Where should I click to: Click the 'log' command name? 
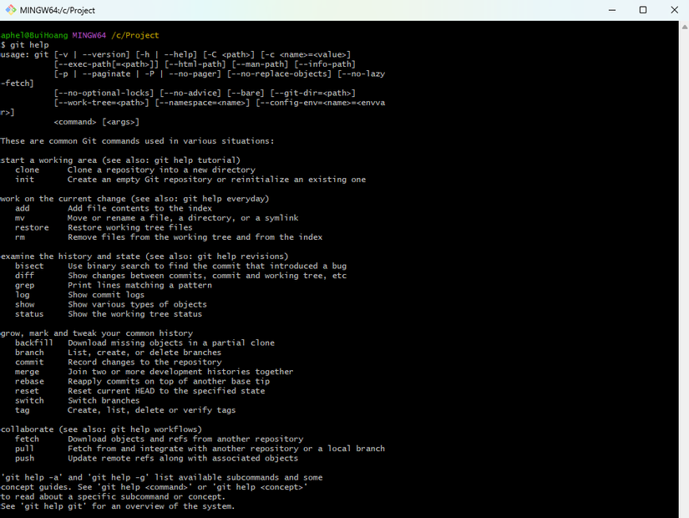click(x=23, y=295)
